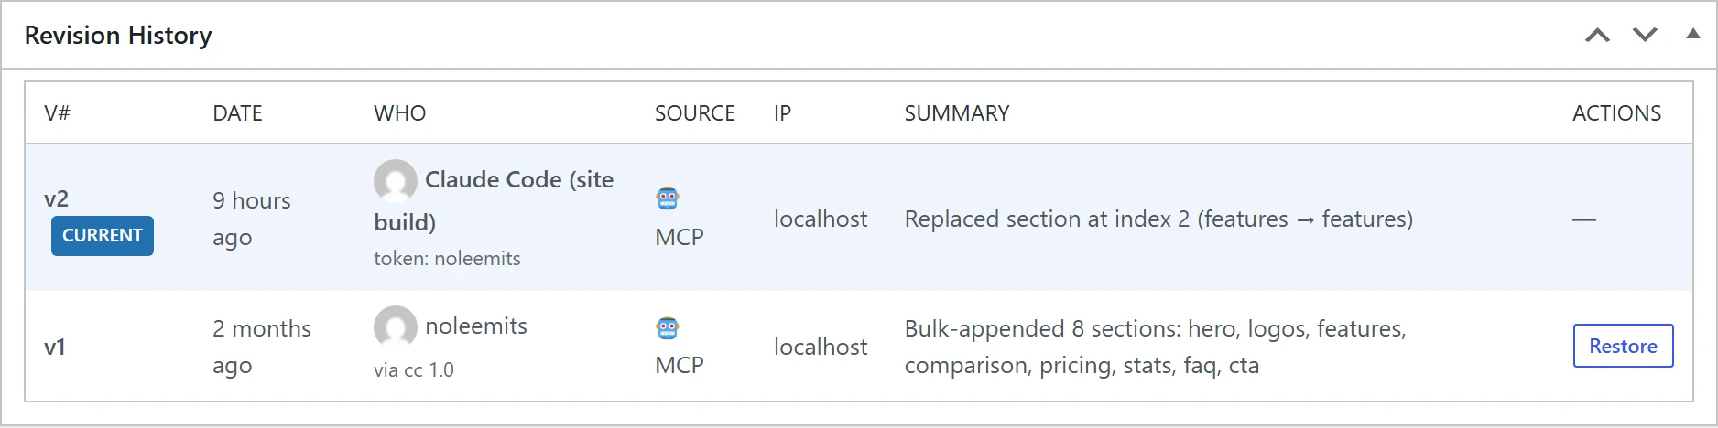Image resolution: width=1718 pixels, height=428 pixels.
Task: Click the ACTIONS column header
Action: coord(1616,113)
